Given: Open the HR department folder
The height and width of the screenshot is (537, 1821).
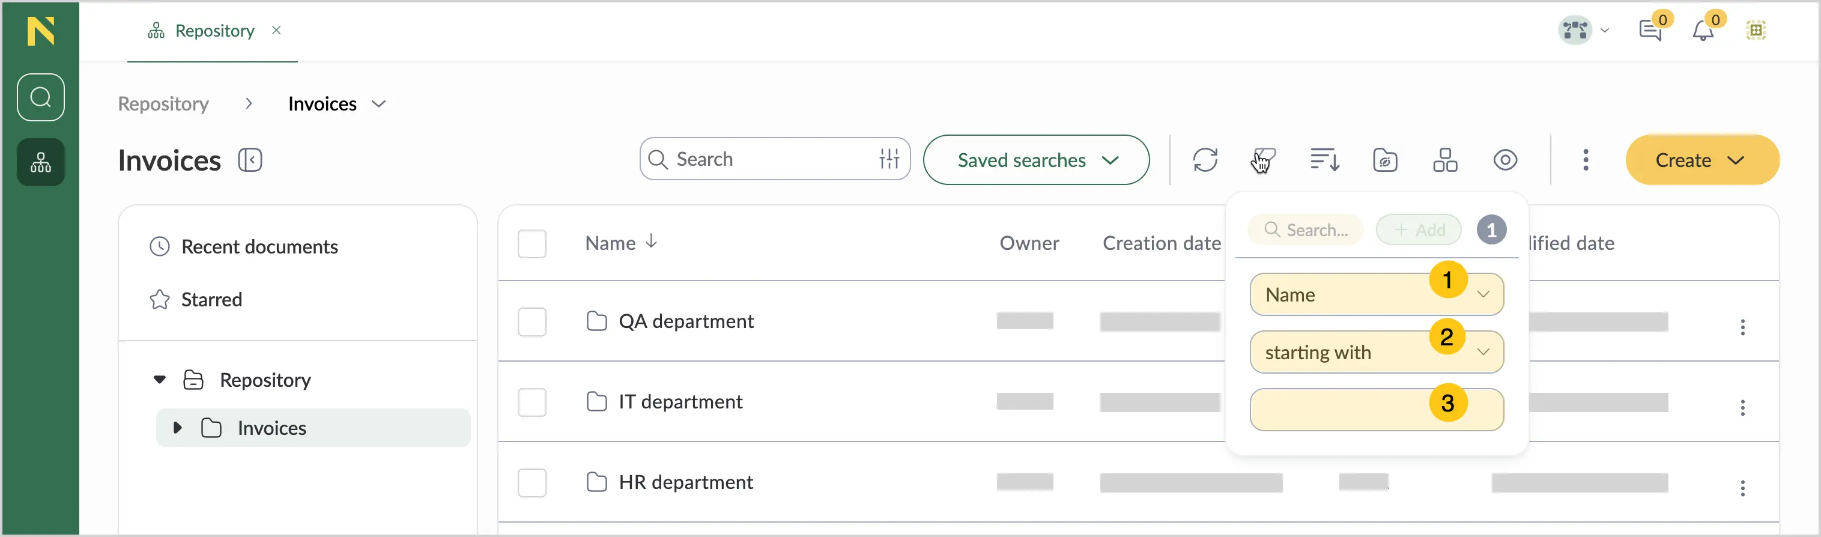Looking at the screenshot, I should 686,482.
